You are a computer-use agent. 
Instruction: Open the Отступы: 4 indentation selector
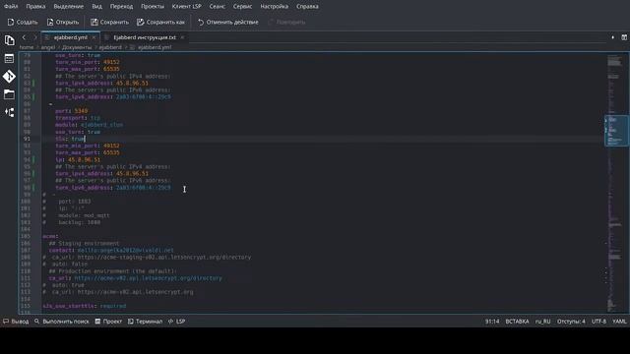pyautogui.click(x=571, y=322)
